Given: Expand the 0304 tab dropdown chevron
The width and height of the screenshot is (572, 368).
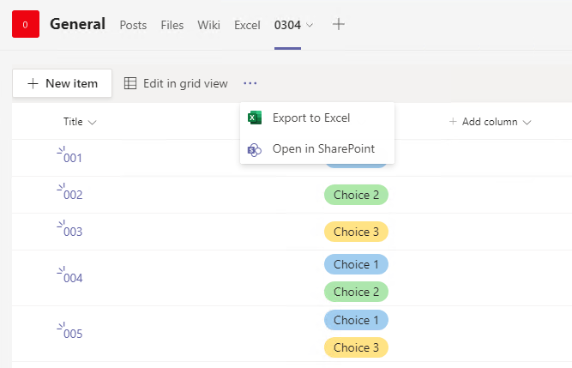Looking at the screenshot, I should click(310, 25).
